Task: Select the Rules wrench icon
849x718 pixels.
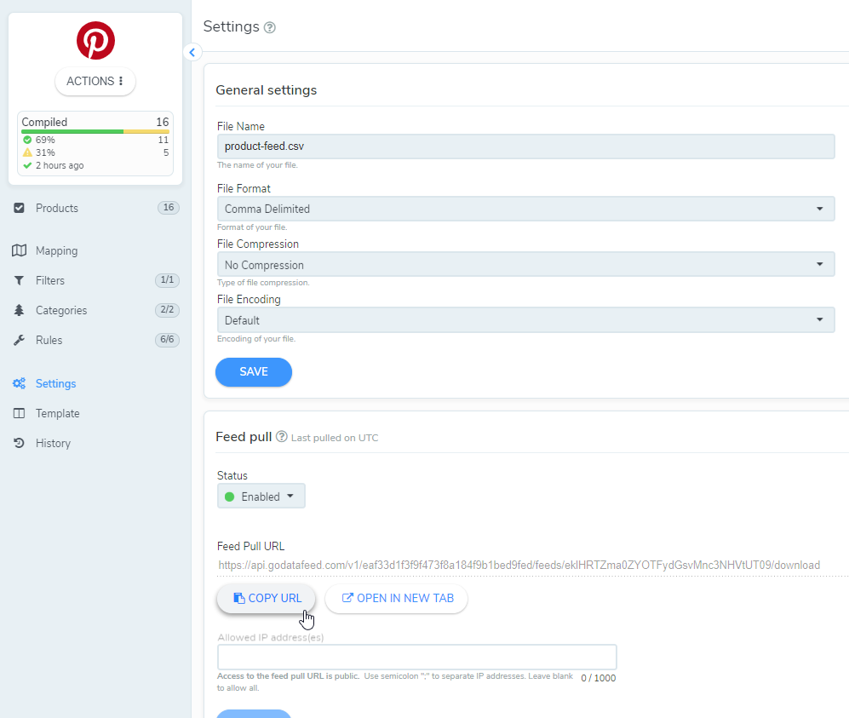Action: point(20,340)
